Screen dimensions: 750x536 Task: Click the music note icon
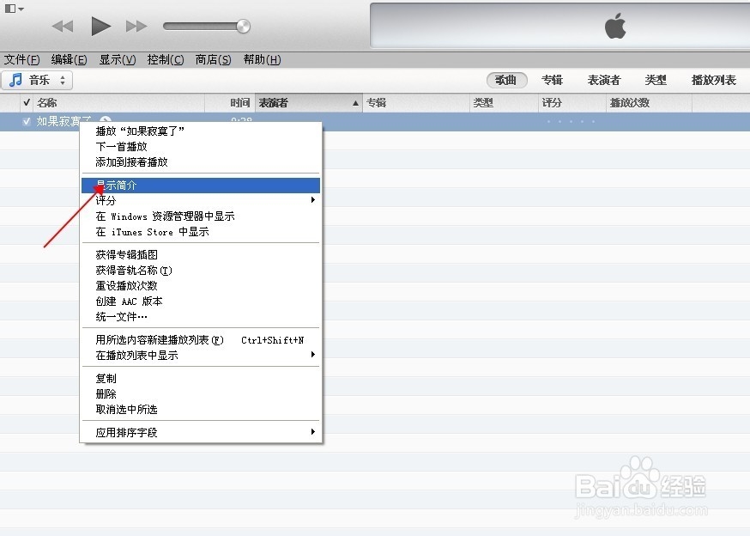click(15, 80)
